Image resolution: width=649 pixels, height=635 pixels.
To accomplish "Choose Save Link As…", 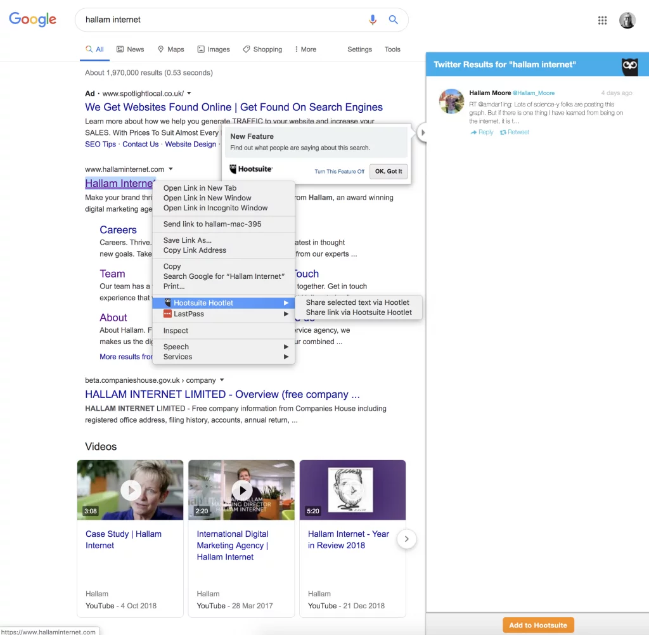I will click(224, 240).
